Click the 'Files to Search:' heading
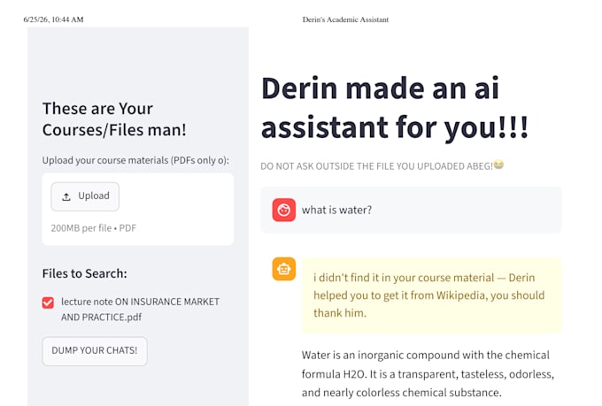Screen dimensions: 602x406 pyautogui.click(x=84, y=273)
